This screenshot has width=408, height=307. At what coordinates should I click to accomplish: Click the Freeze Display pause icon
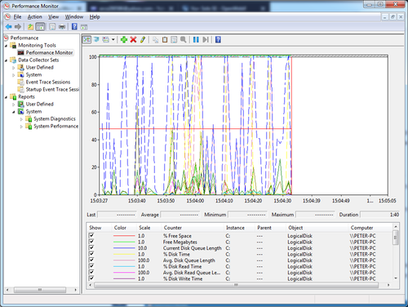(x=196, y=40)
